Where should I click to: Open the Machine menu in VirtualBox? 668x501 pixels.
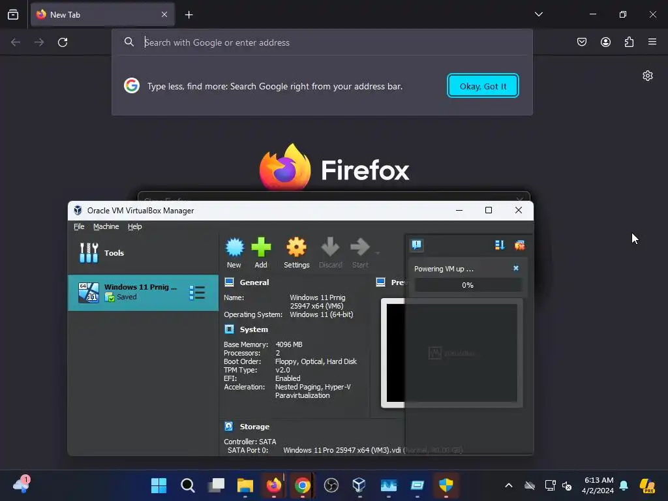106,226
